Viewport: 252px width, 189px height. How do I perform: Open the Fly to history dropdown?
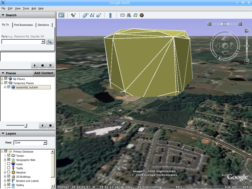tap(43, 42)
